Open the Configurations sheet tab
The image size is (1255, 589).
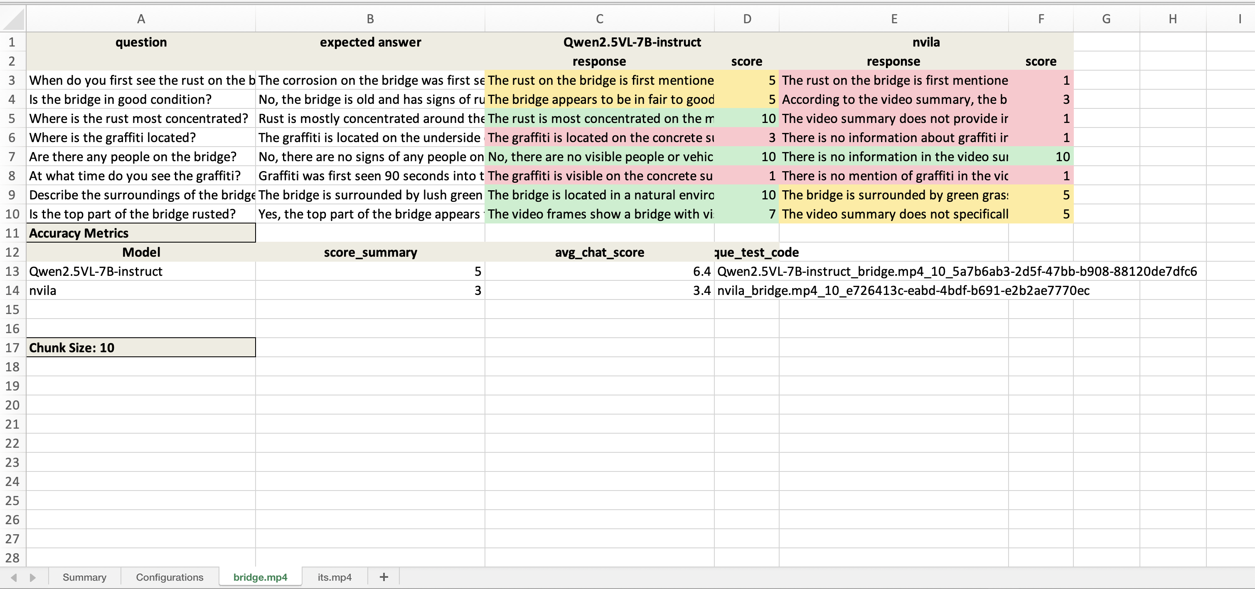point(170,577)
